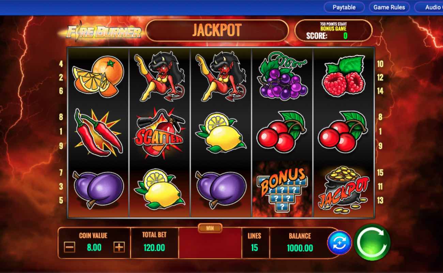Screen dimensions: 443x273
Task: Open the Audio options button
Action: tap(429, 7)
